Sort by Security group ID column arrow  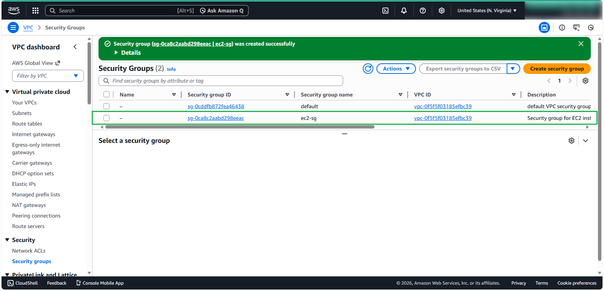(287, 95)
